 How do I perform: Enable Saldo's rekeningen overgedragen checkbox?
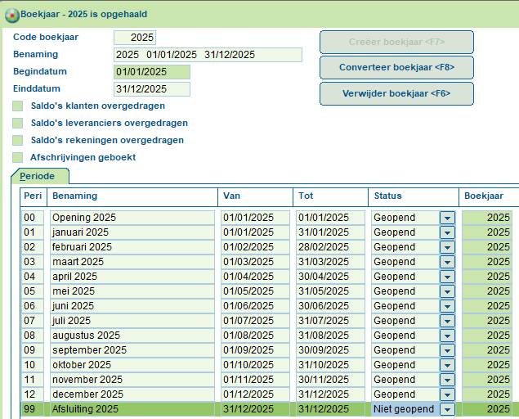[18, 140]
